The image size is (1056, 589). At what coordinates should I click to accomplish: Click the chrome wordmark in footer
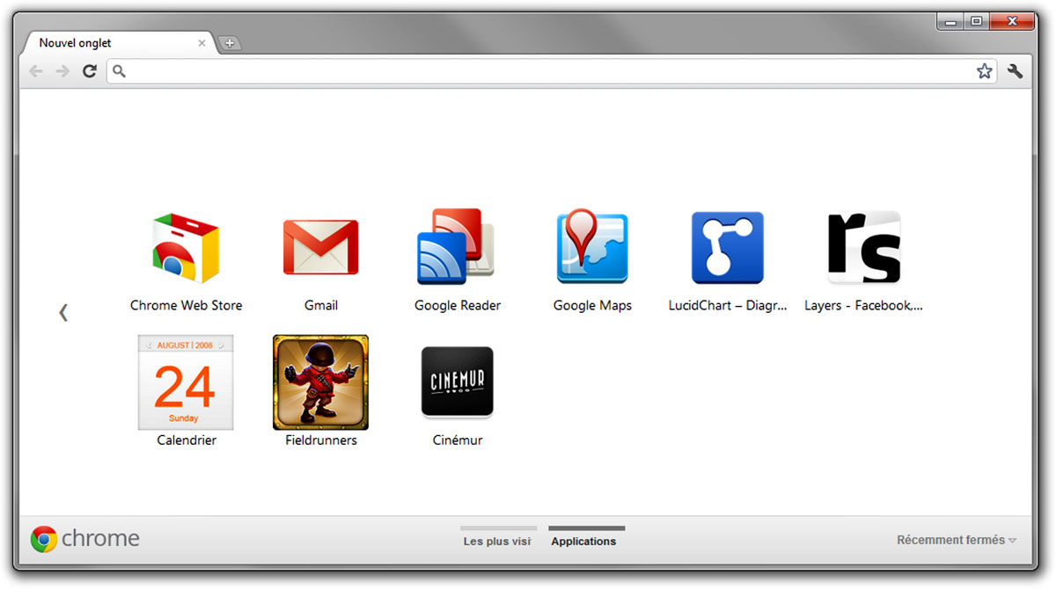coord(100,539)
